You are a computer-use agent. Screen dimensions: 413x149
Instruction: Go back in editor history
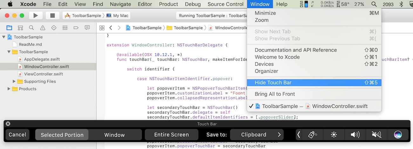111,28
